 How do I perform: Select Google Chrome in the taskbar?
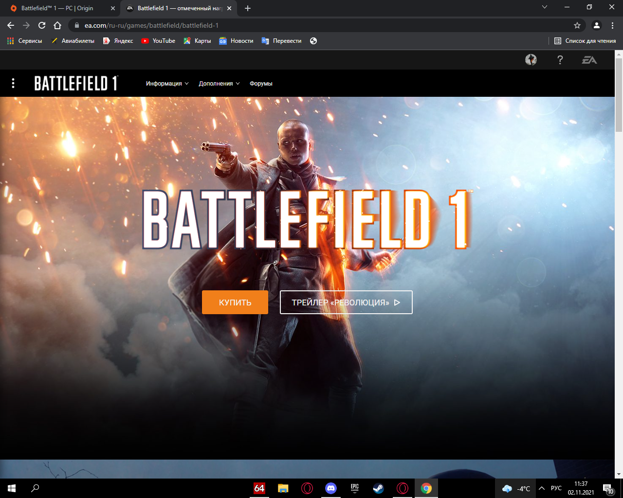point(426,488)
